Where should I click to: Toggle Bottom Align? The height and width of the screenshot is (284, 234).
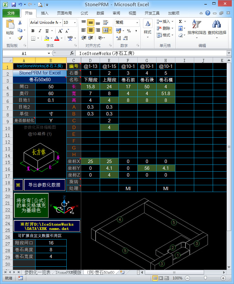tap(98, 23)
